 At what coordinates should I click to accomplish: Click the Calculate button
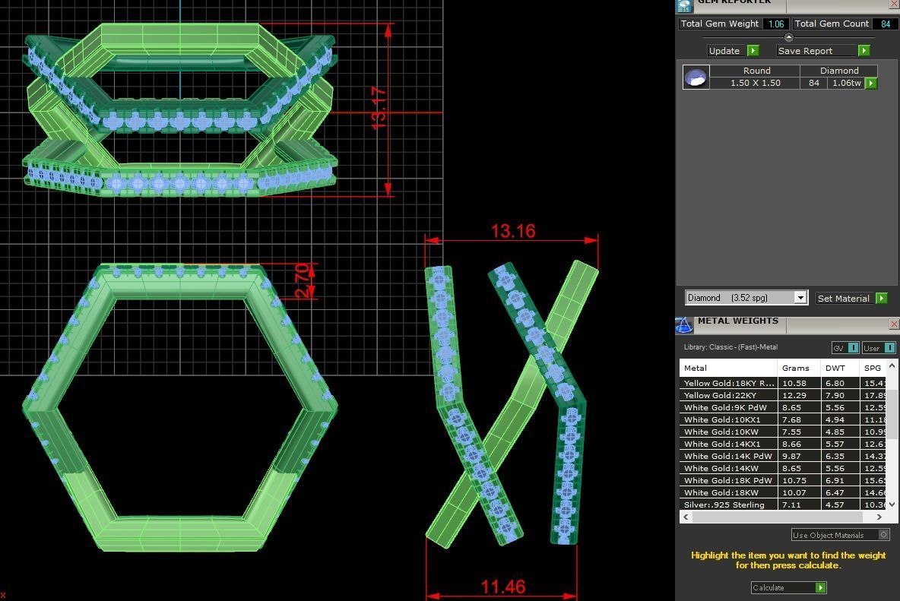tap(789, 587)
